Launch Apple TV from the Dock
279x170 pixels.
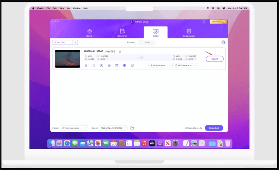point(152,143)
